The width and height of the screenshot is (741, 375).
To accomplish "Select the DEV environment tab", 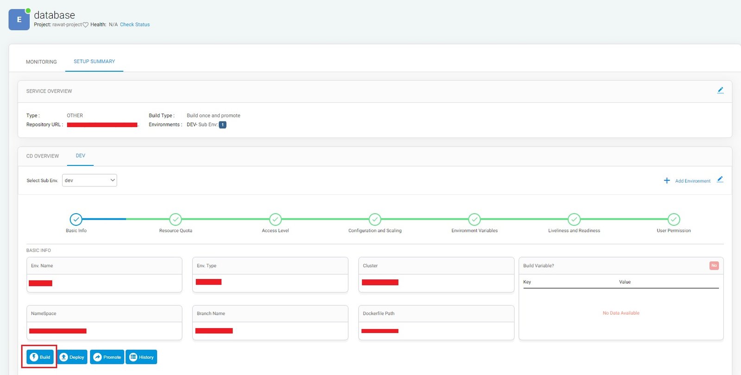I will [x=81, y=156].
